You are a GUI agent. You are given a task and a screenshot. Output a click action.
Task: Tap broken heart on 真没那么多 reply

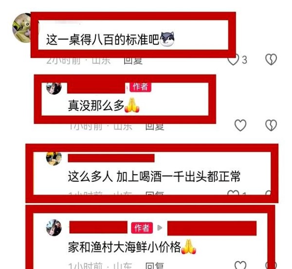(271, 125)
